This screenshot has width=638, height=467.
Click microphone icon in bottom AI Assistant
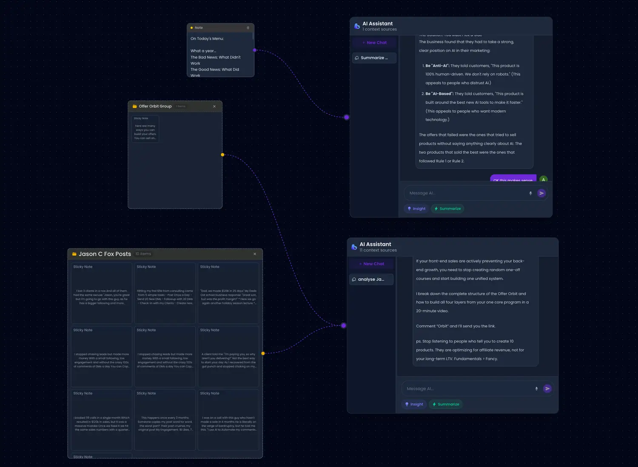point(536,389)
